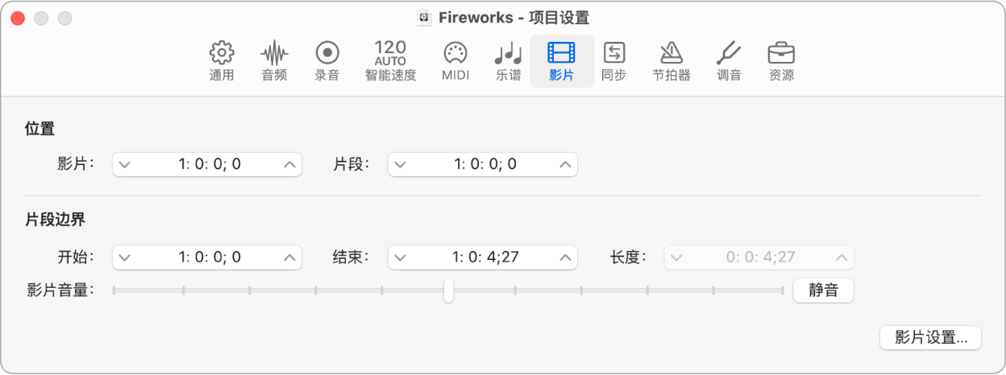
Task: Open the MIDI settings icon
Action: [455, 53]
